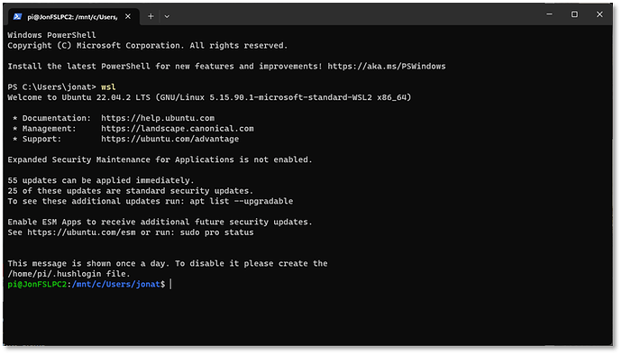Viewport: 622px width, 355px height.
Task: Click 'Enable ESM Apps to receive' line
Action: click(160, 223)
